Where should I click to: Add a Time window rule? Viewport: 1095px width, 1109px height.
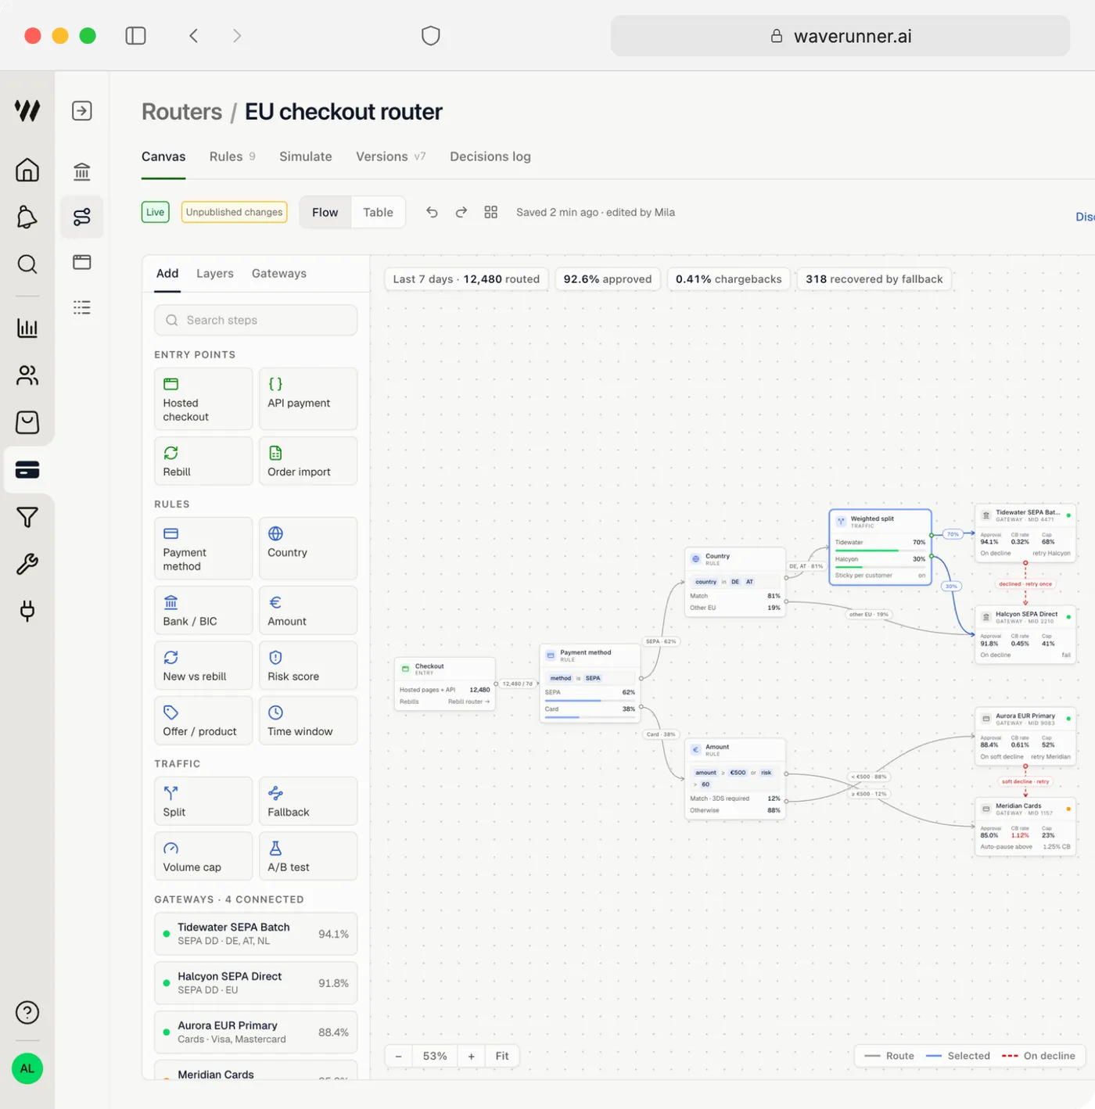[x=308, y=720]
